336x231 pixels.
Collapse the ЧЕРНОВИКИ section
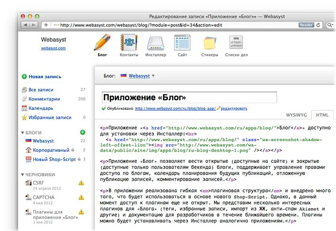(x=22, y=175)
